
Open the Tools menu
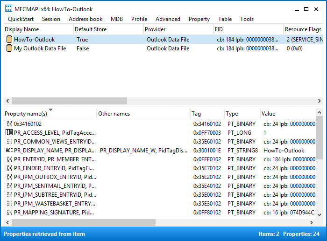coord(247,19)
